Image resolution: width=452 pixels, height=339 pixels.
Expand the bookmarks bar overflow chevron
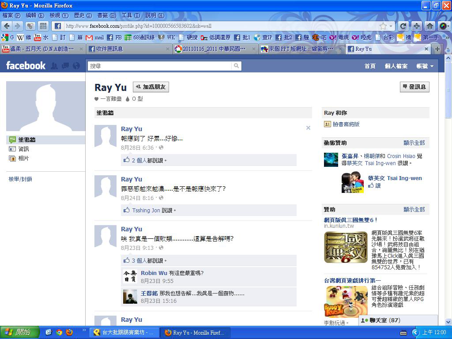coord(447,38)
